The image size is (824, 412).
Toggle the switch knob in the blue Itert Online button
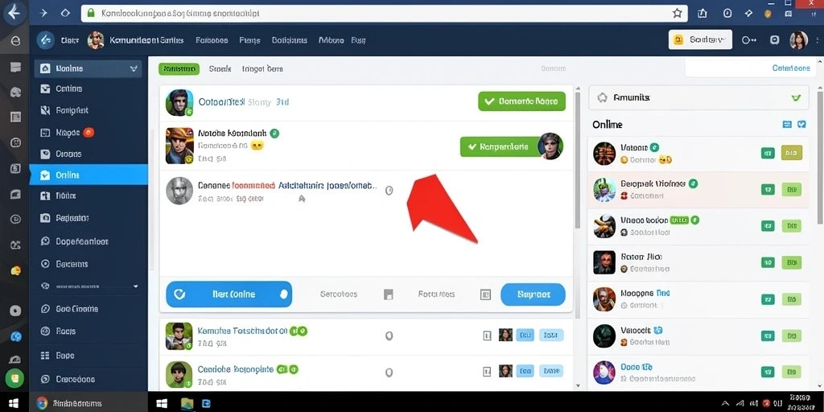(284, 295)
